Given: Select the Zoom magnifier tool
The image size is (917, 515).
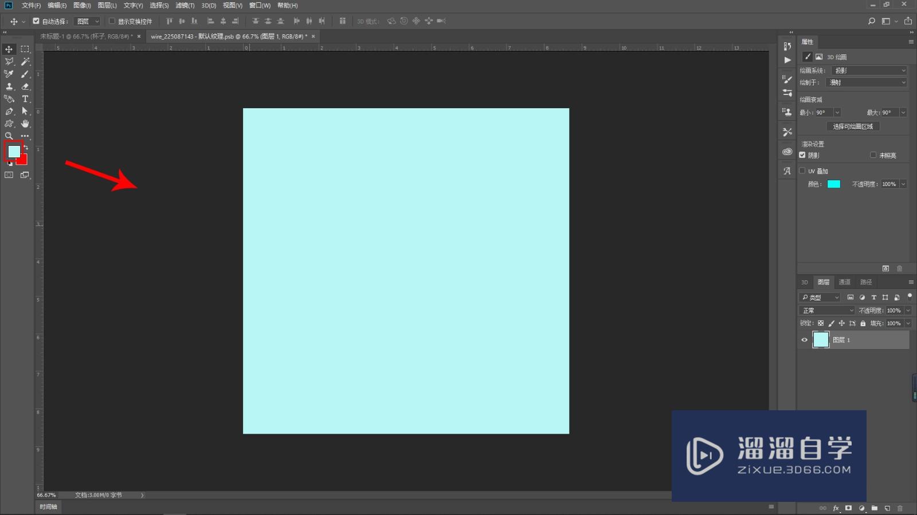Looking at the screenshot, I should coord(9,136).
